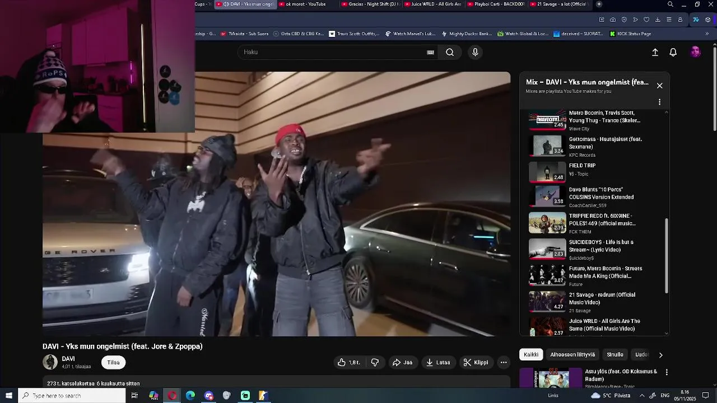Share the video using Jaa button
The height and width of the screenshot is (403, 717).
[x=402, y=362]
